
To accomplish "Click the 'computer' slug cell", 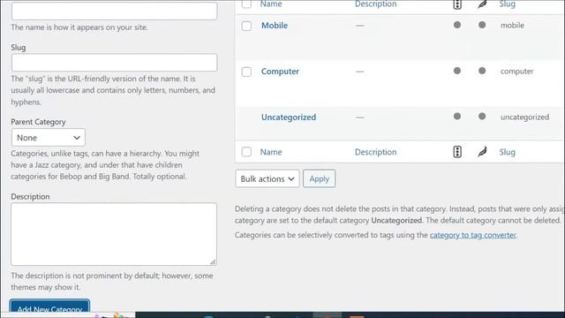I will tap(517, 72).
